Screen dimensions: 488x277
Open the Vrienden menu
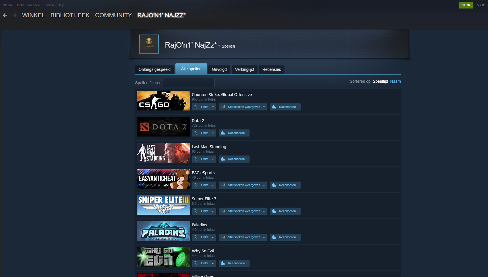(33, 5)
